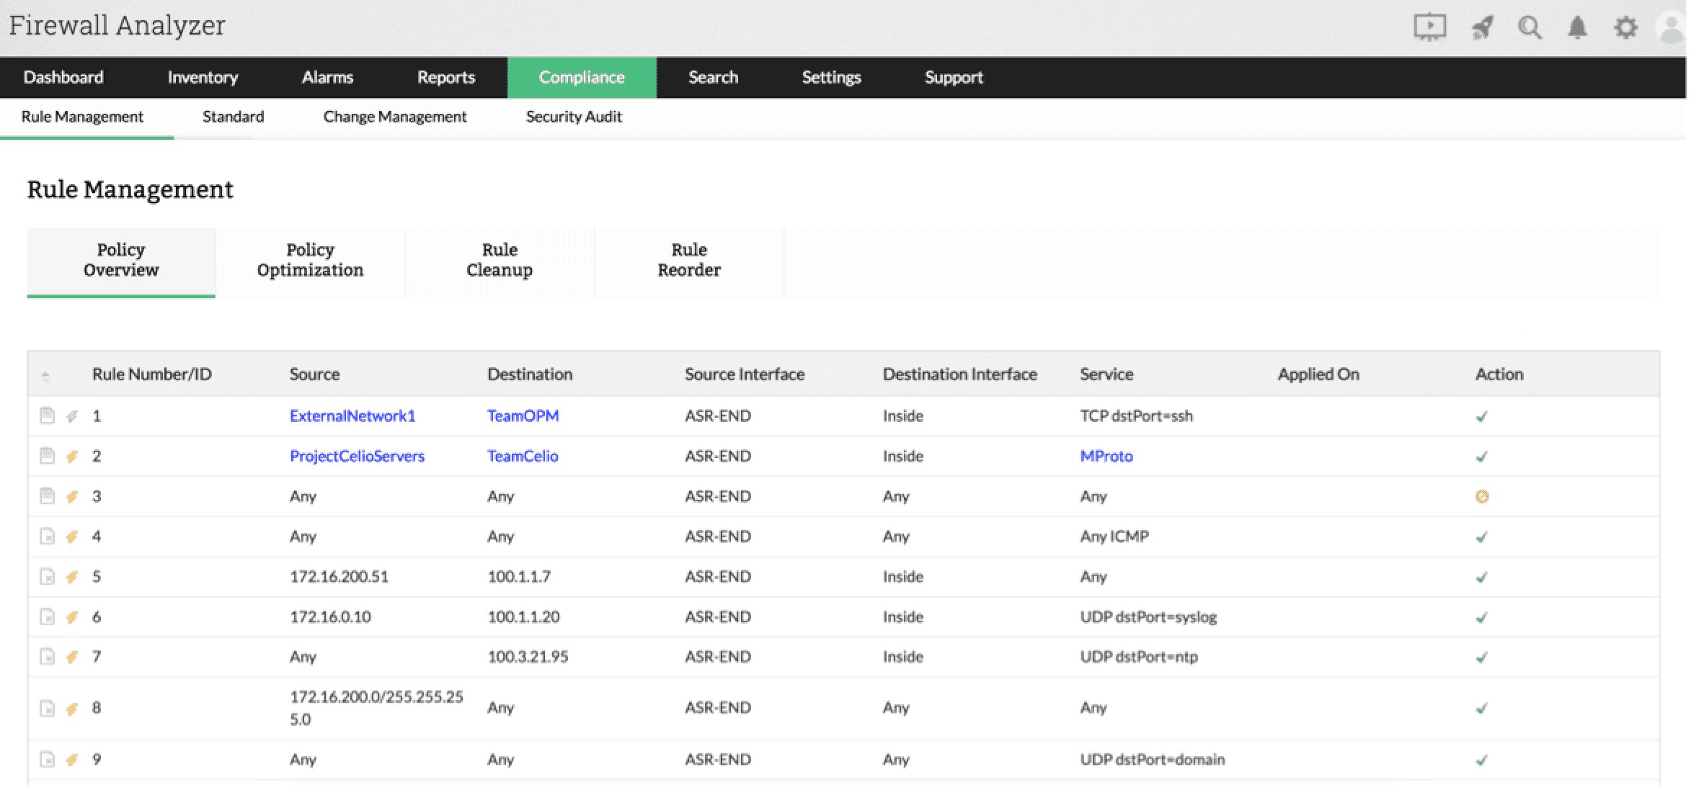The width and height of the screenshot is (1691, 785).
Task: Click the TeamCelio destination link
Action: (523, 456)
